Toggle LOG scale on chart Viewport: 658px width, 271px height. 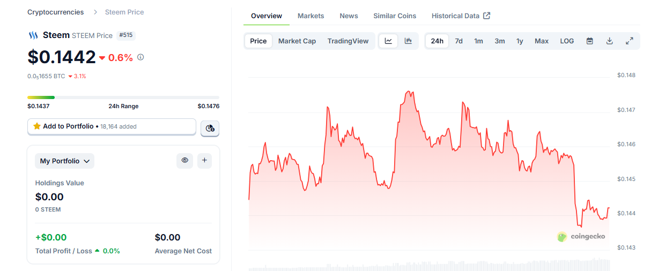coord(567,41)
